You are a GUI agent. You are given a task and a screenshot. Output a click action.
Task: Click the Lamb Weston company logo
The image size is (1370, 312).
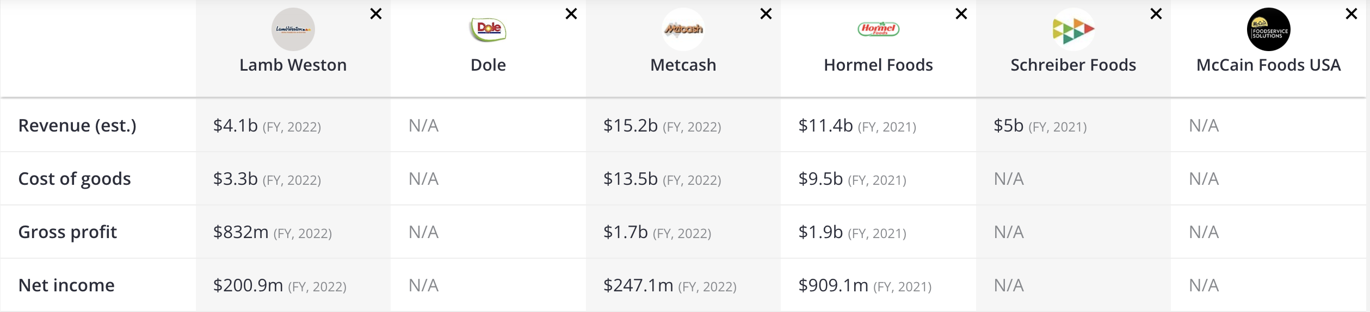coord(293,29)
